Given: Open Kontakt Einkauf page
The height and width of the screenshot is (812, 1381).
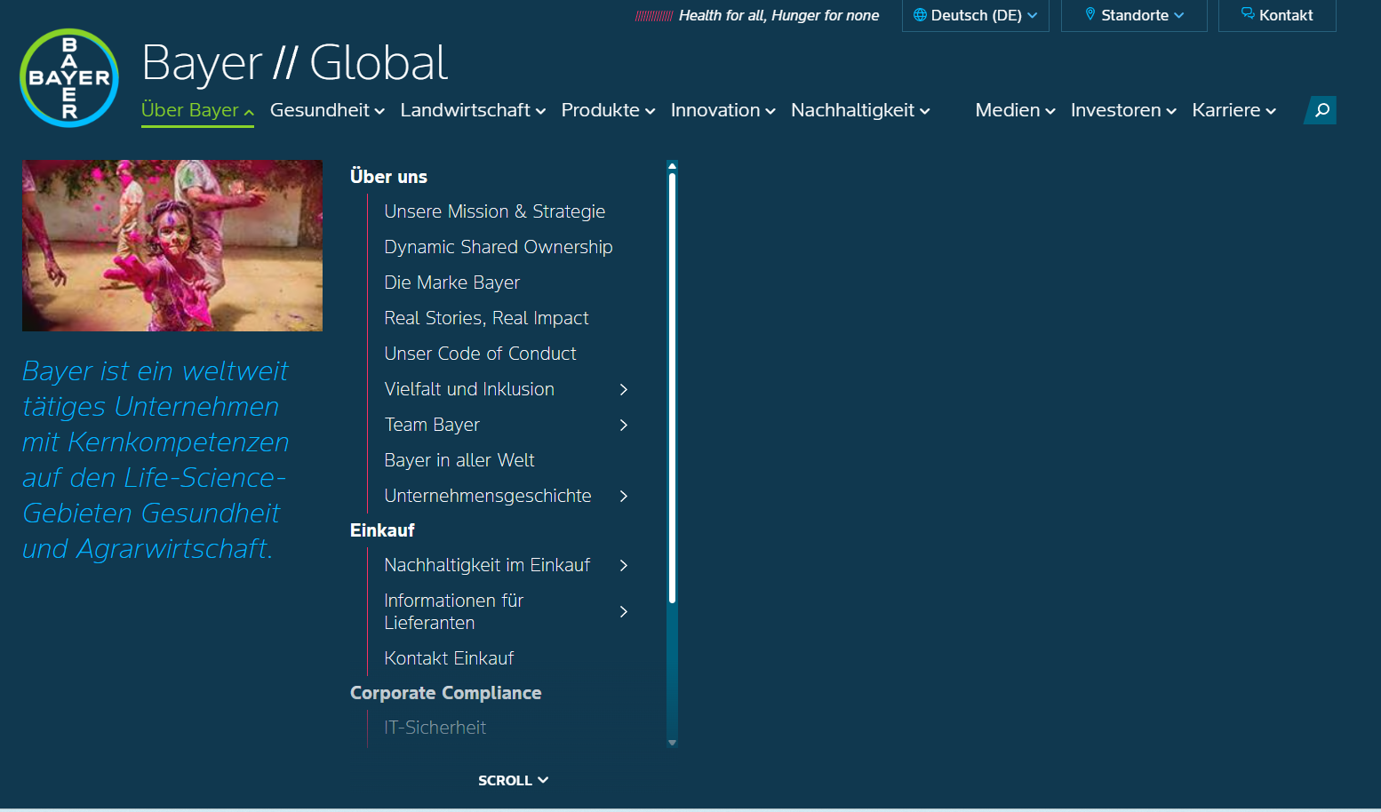Looking at the screenshot, I should [x=449, y=658].
